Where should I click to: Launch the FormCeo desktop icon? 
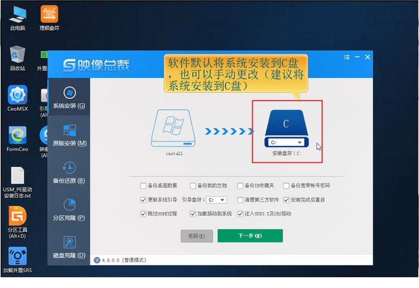point(17,139)
